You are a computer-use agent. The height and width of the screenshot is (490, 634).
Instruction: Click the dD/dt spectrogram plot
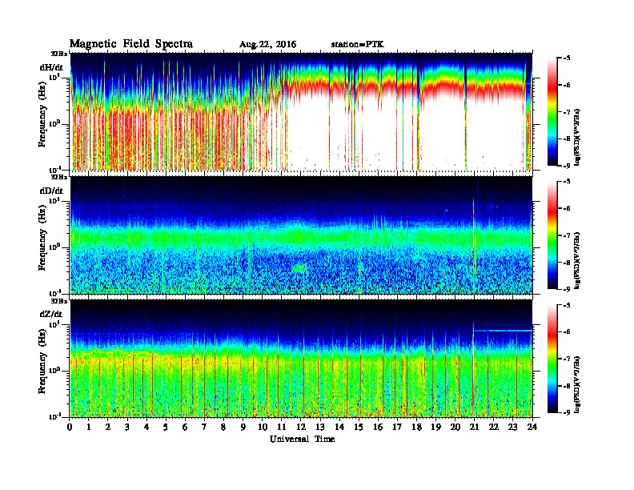pos(301,235)
